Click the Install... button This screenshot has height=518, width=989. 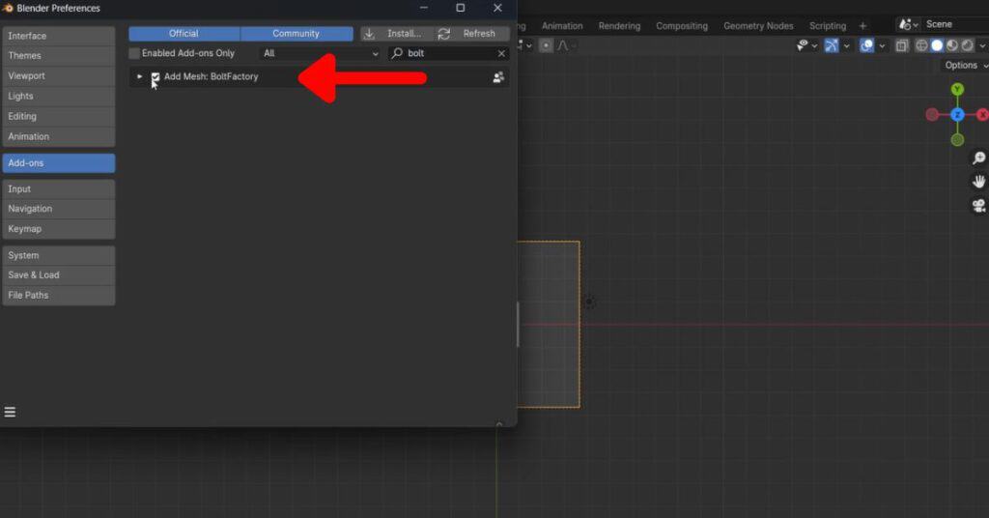(396, 33)
